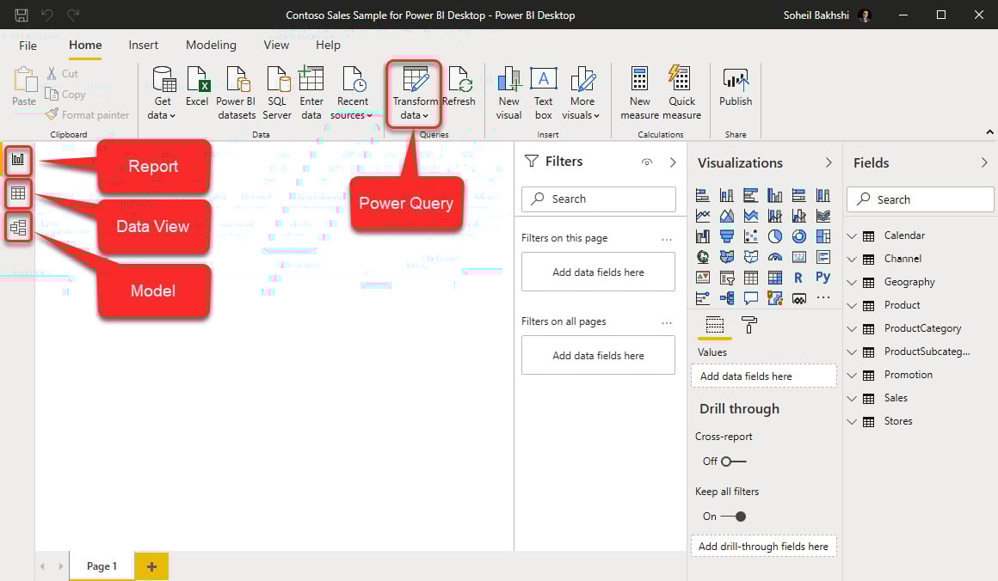Open the Help ribbon tab
Screen dimensions: 998x581
coord(328,46)
